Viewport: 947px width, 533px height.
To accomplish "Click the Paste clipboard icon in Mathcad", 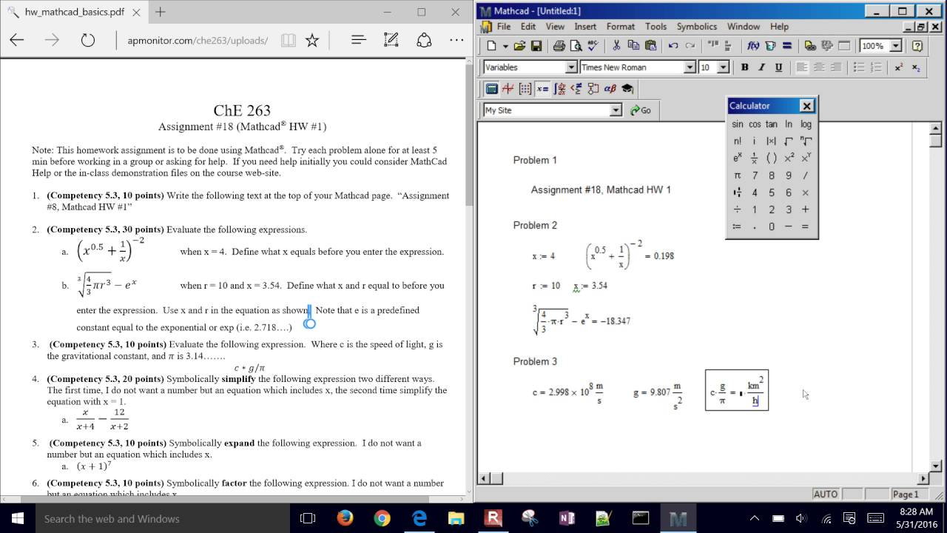I will pyautogui.click(x=650, y=46).
